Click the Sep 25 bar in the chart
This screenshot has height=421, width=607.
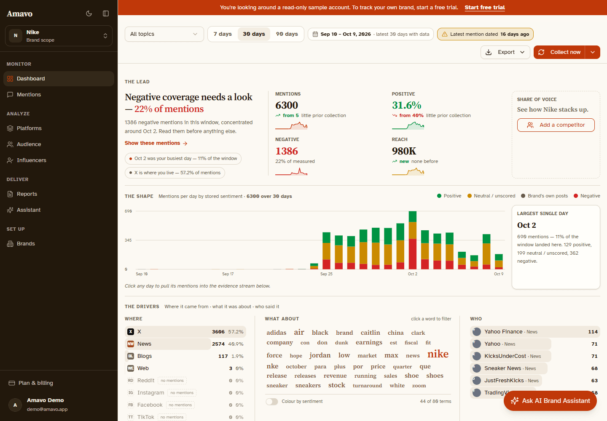[x=326, y=250]
